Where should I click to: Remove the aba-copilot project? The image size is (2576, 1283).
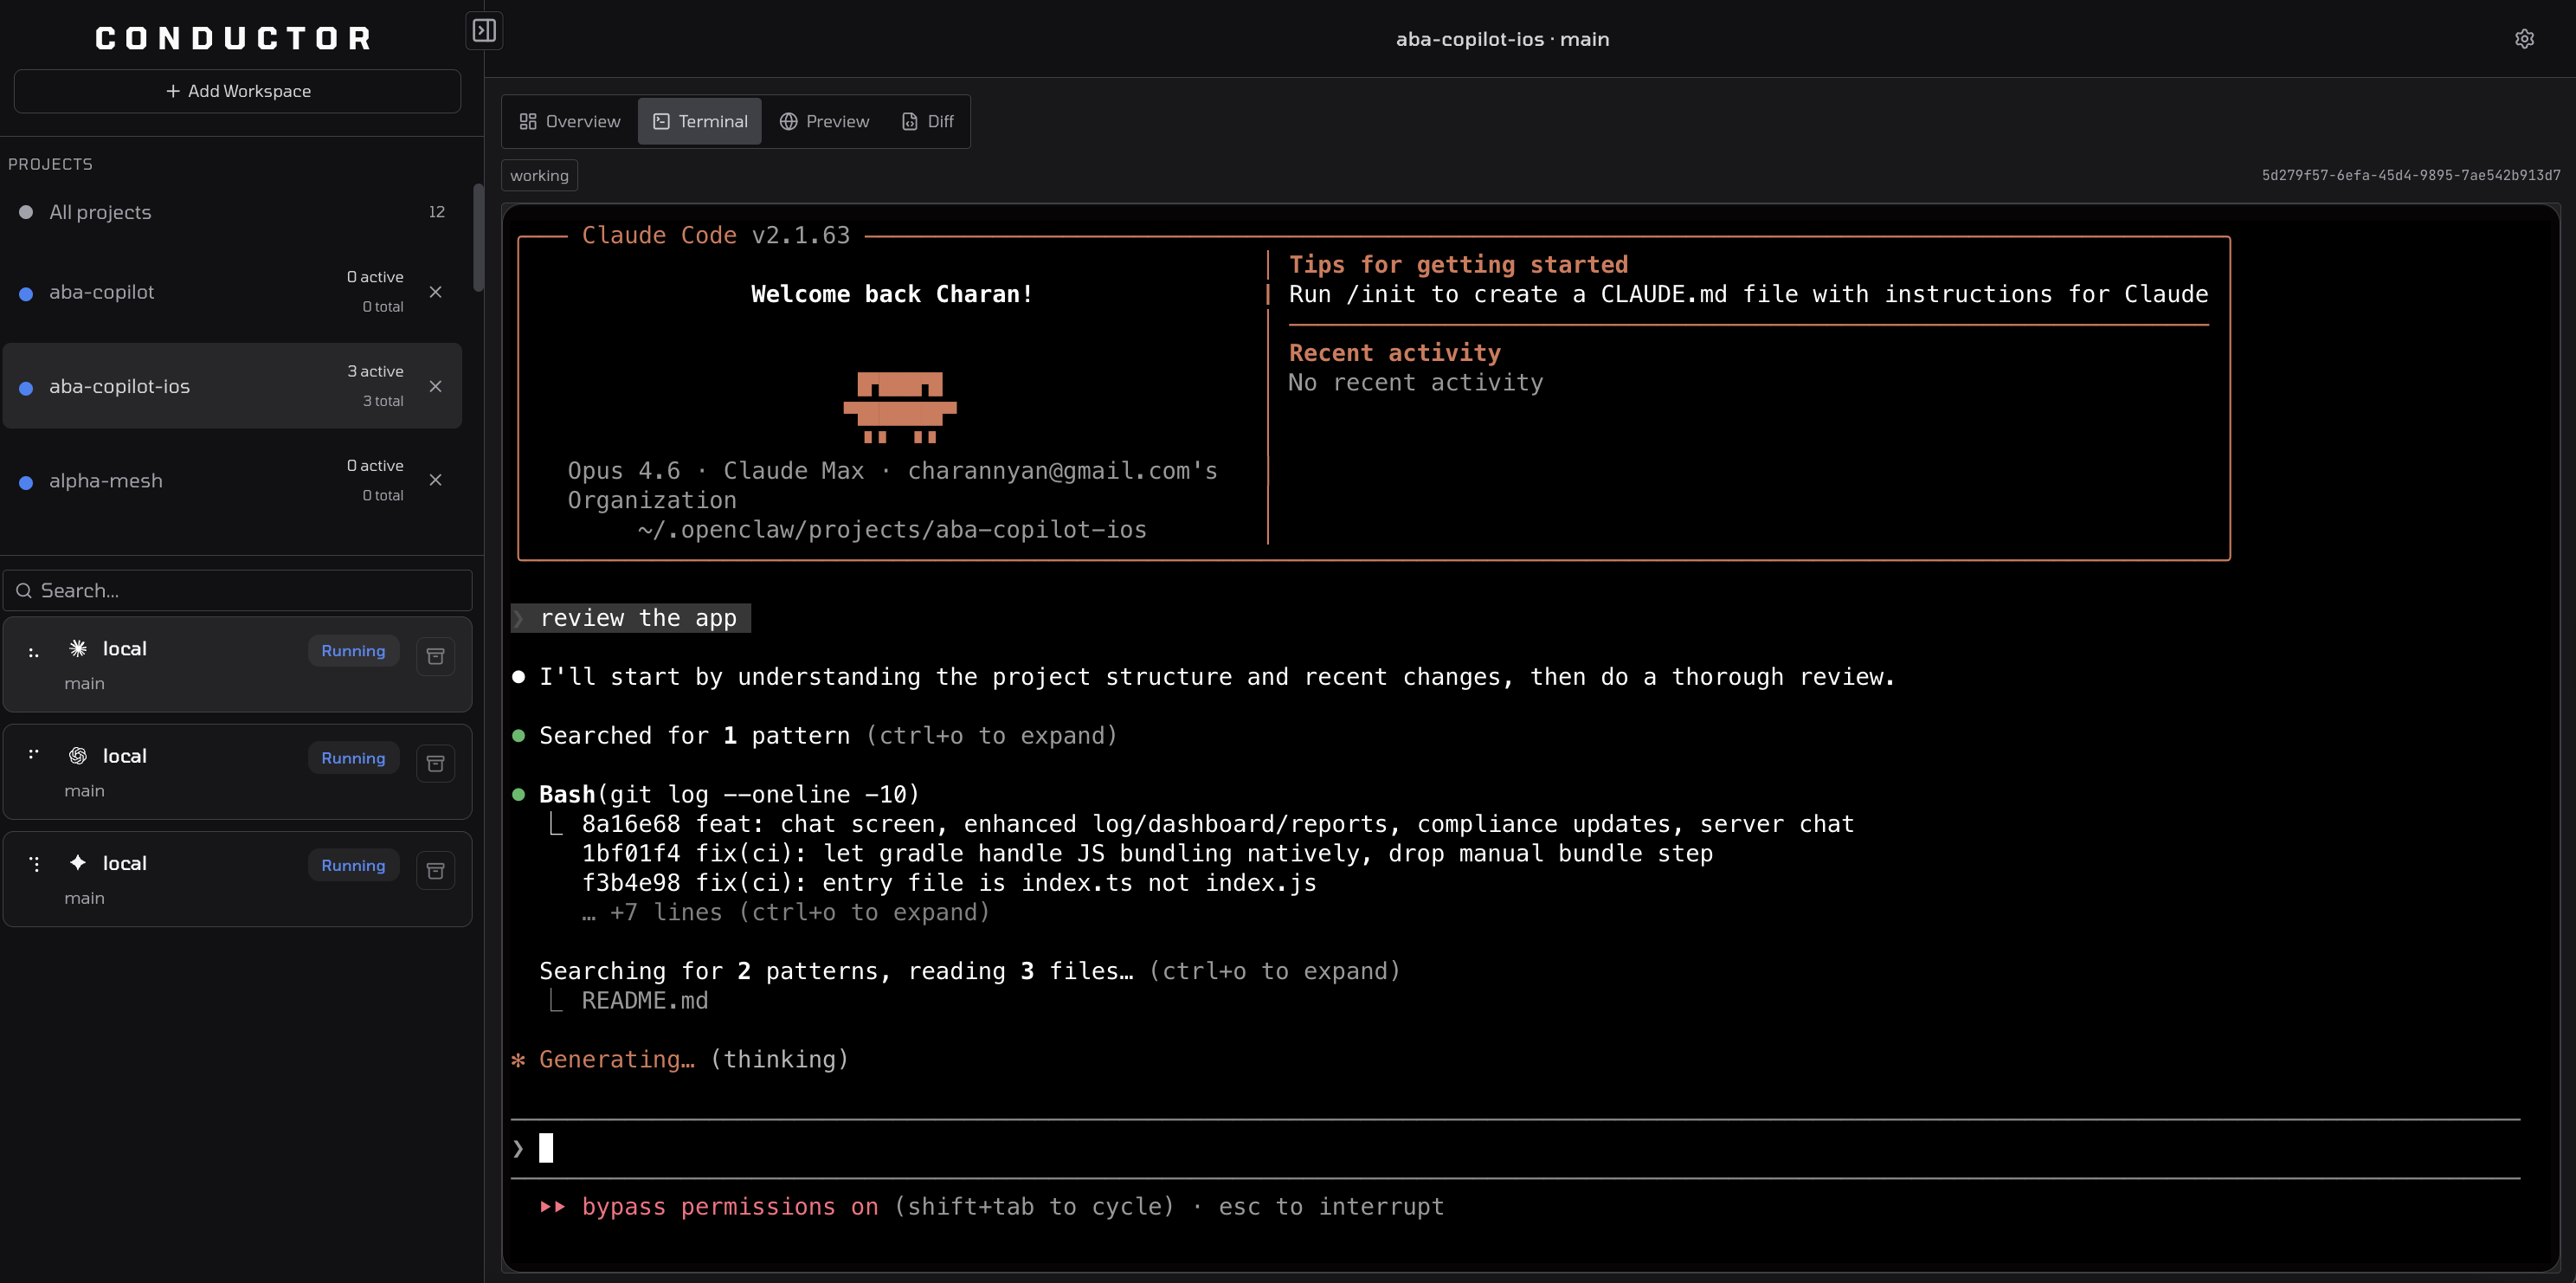[435, 292]
